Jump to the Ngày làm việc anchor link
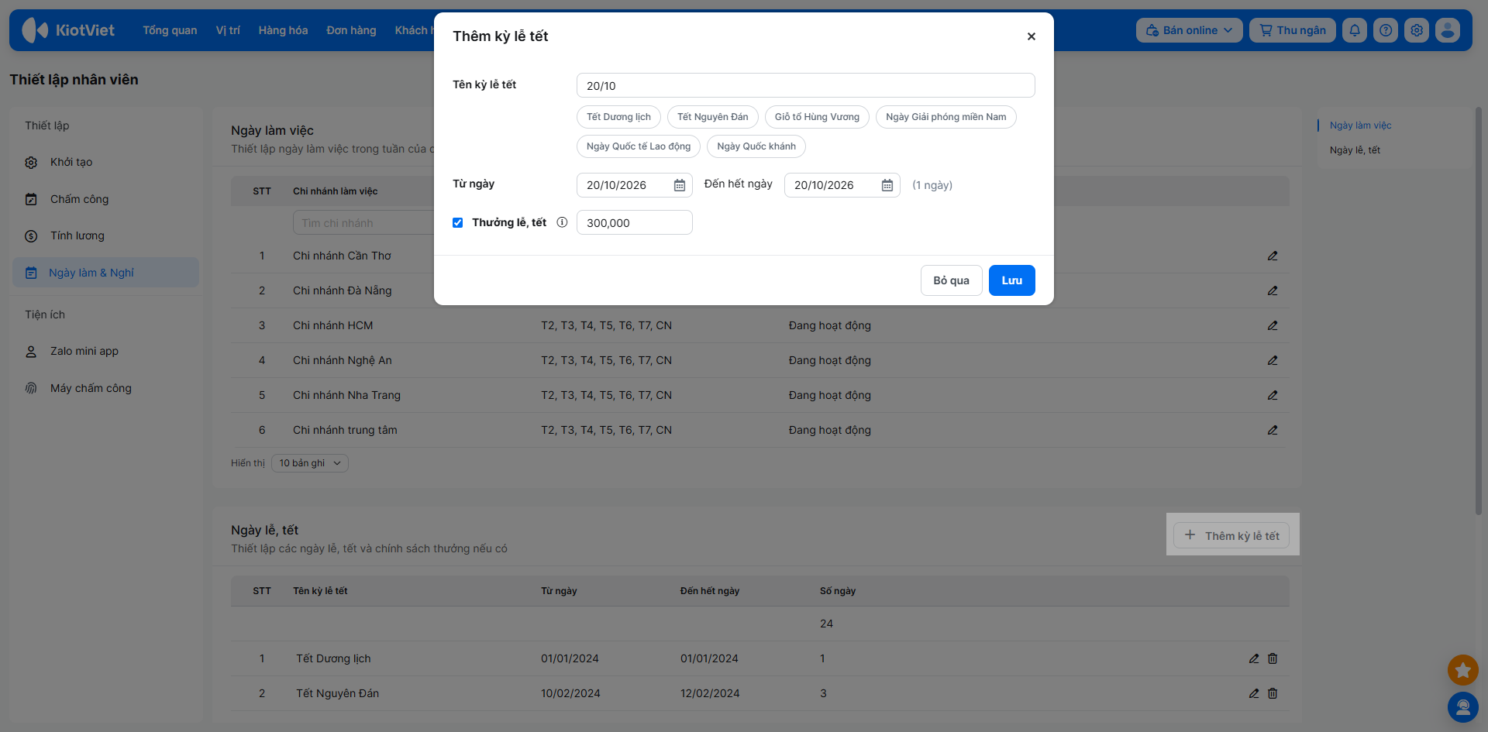 tap(1360, 125)
